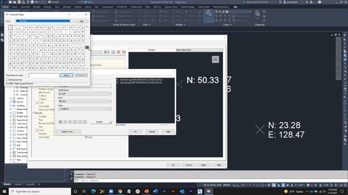Click the status bar customization menu icon
Viewport: 348px width, 195px height.
click(x=345, y=185)
